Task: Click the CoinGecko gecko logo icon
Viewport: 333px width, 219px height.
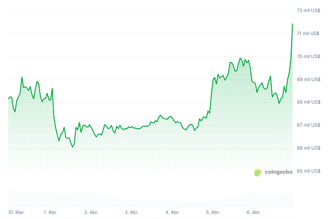Action: (x=258, y=172)
